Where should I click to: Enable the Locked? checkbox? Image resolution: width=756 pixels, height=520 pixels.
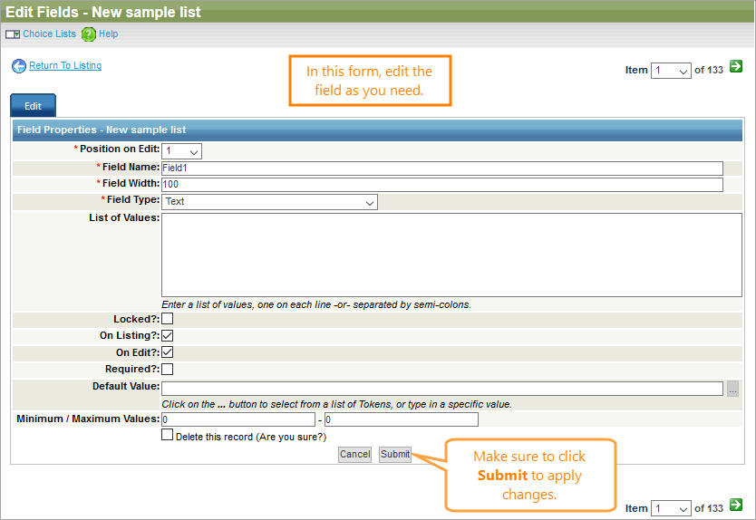[x=168, y=319]
